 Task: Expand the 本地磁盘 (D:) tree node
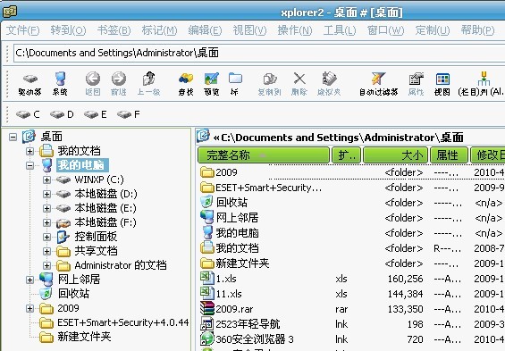pos(47,194)
